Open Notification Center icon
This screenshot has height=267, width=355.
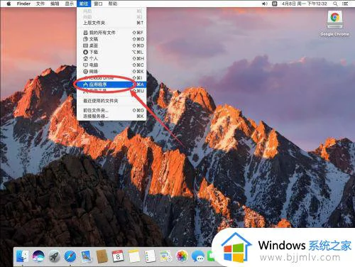tap(345, 4)
